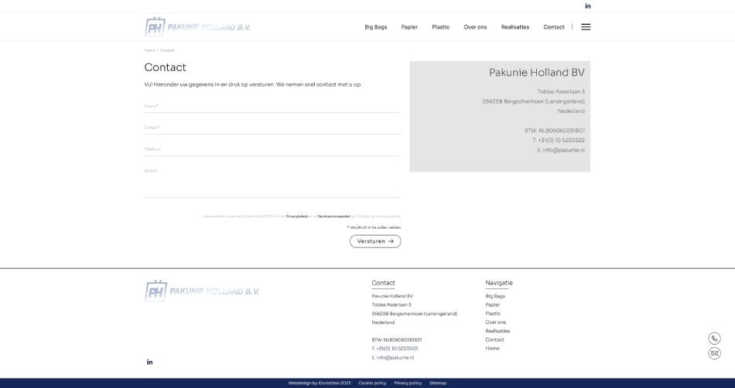
Task: Open the Cookie policy link
Action: pos(372,383)
